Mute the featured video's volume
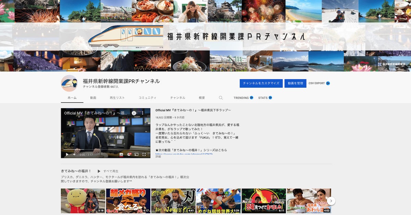The image size is (411, 215). coord(74,155)
